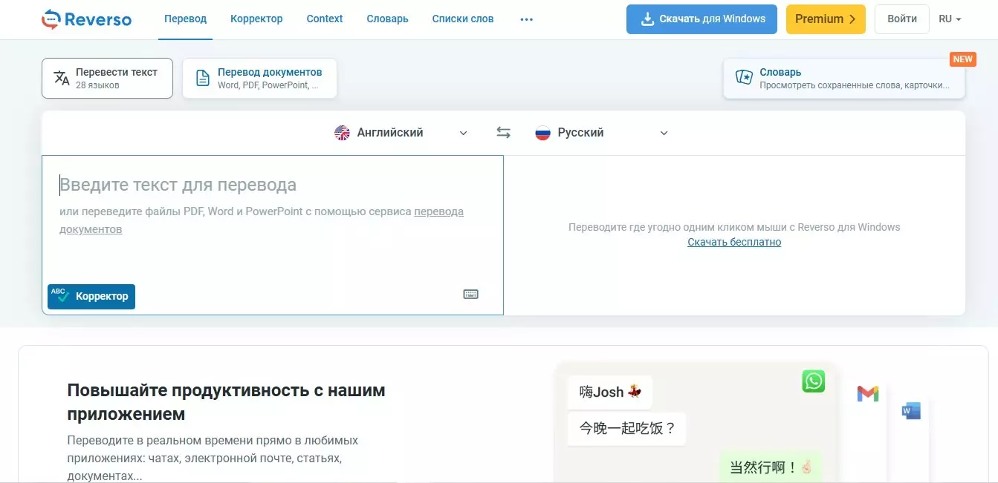Open the Словарь navigation tab

(387, 19)
